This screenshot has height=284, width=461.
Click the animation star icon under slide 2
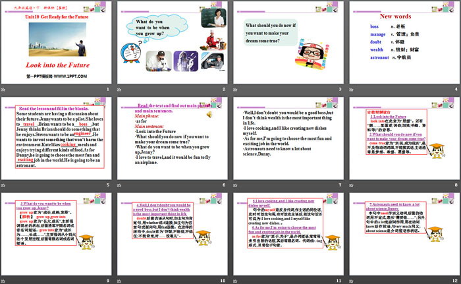pyautogui.click(x=119, y=90)
